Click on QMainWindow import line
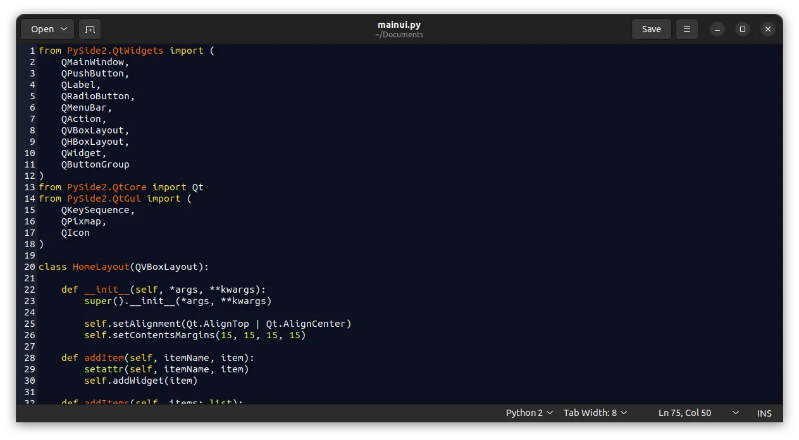 [95, 62]
